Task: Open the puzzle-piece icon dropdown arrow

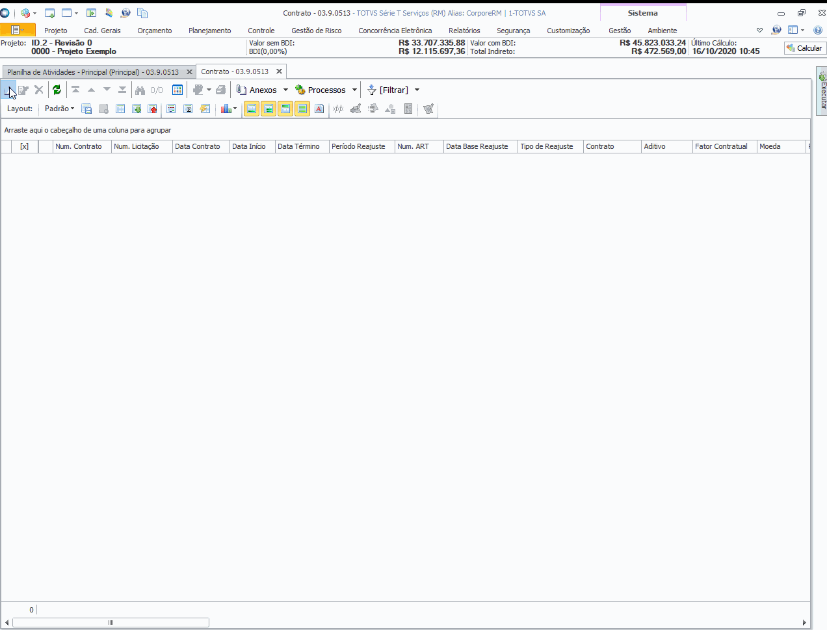Action: 209,90
